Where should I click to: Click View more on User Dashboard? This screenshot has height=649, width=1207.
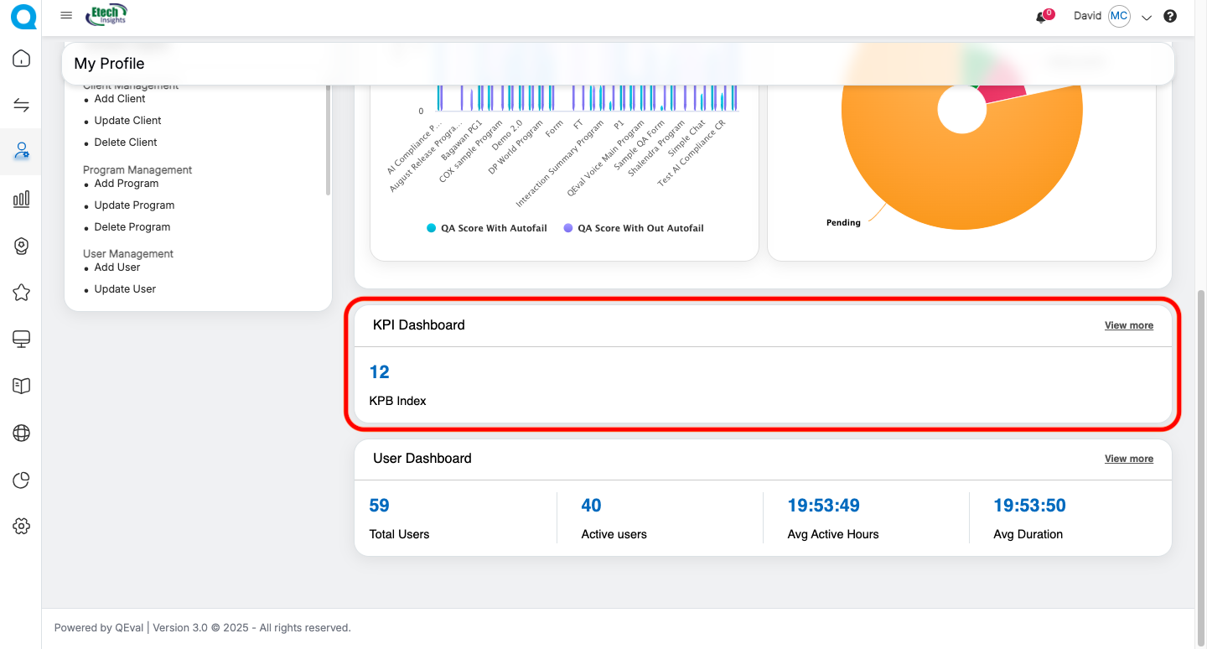[1128, 459]
